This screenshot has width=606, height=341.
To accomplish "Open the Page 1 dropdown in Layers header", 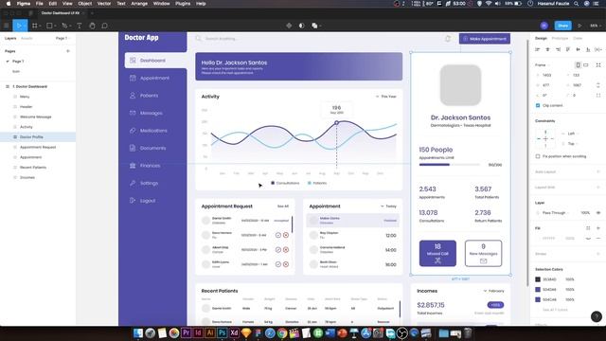I will coord(62,38).
